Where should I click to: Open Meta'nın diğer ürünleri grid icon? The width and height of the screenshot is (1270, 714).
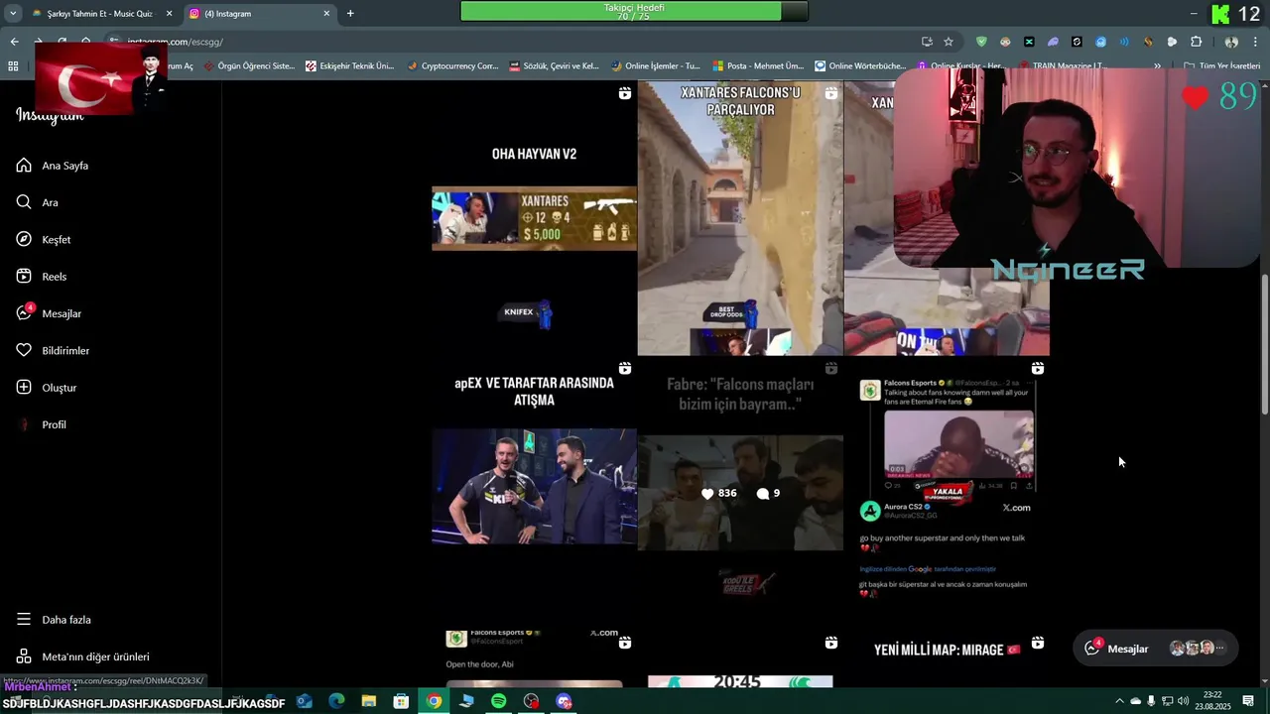pyautogui.click(x=24, y=656)
